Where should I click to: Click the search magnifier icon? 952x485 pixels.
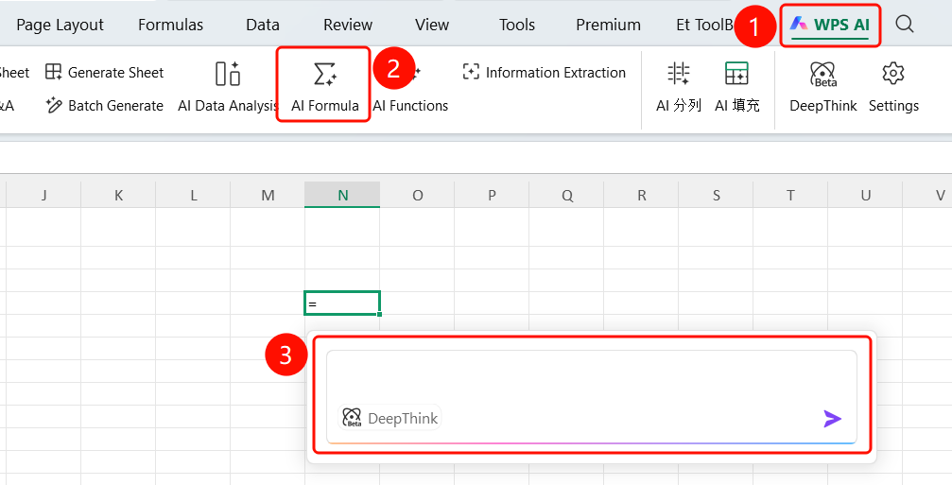click(905, 25)
